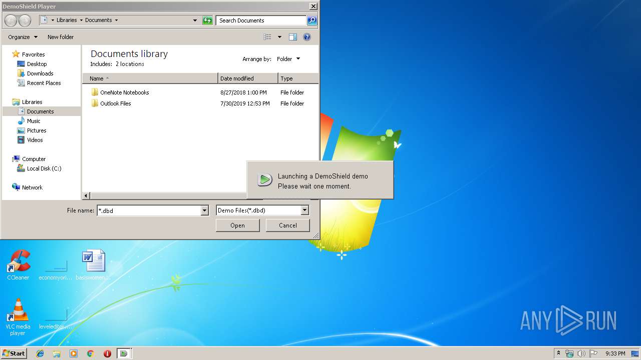641x360 pixels.
Task: Select Favorites in navigation pane
Action: click(x=33, y=54)
